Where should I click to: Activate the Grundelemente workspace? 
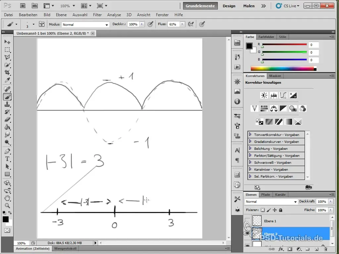pos(200,6)
